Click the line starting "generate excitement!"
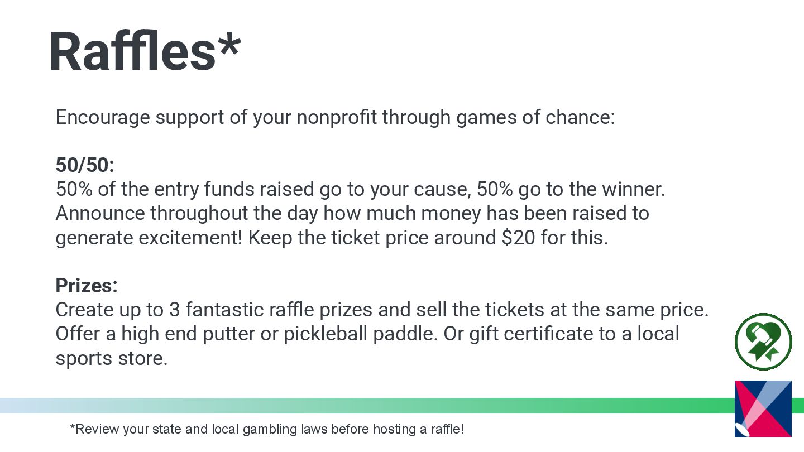 tap(332, 238)
